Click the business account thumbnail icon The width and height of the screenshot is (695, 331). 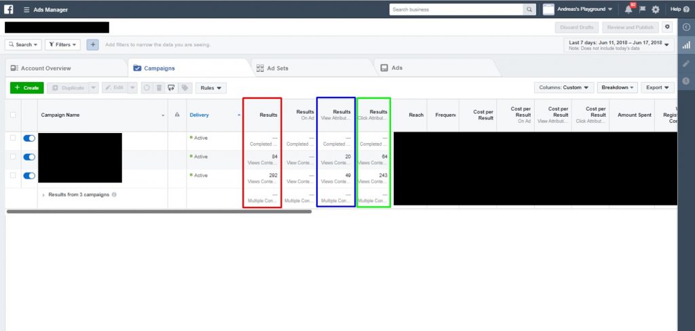[x=548, y=9]
